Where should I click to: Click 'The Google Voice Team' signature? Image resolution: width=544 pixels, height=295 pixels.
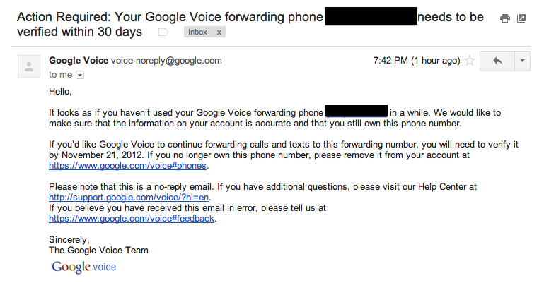click(98, 250)
